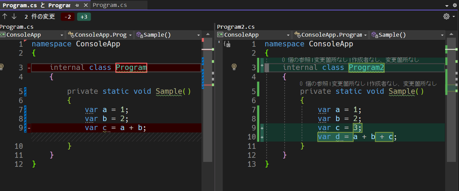Click the plus marker on line 3 in Program2.cs
This screenshot has width=459, height=191.
point(262,65)
